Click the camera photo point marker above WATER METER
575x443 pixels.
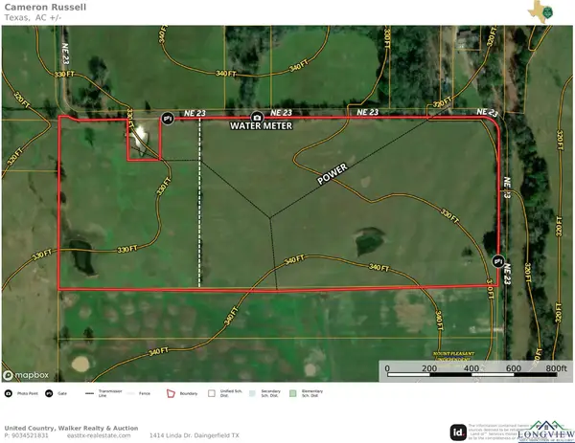258,118
